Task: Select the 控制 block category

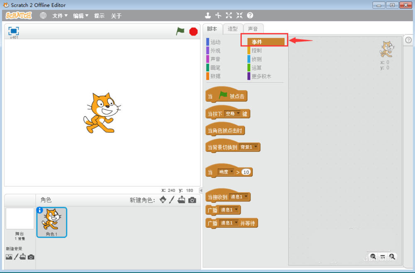Action: 255,50
